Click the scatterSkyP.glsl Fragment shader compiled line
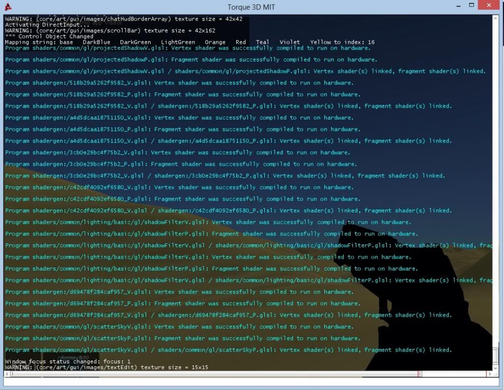Screen dimensions: 504x390 pyautogui.click(x=183, y=338)
